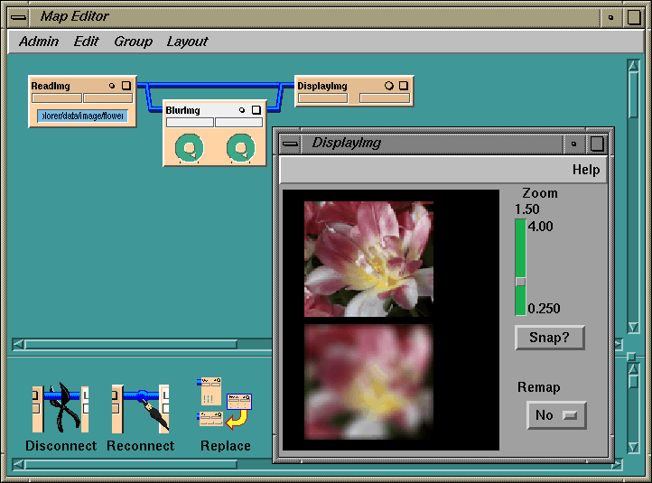The height and width of the screenshot is (483, 652).
Task: Toggle the circle on DisplayImg module
Action: pos(389,86)
